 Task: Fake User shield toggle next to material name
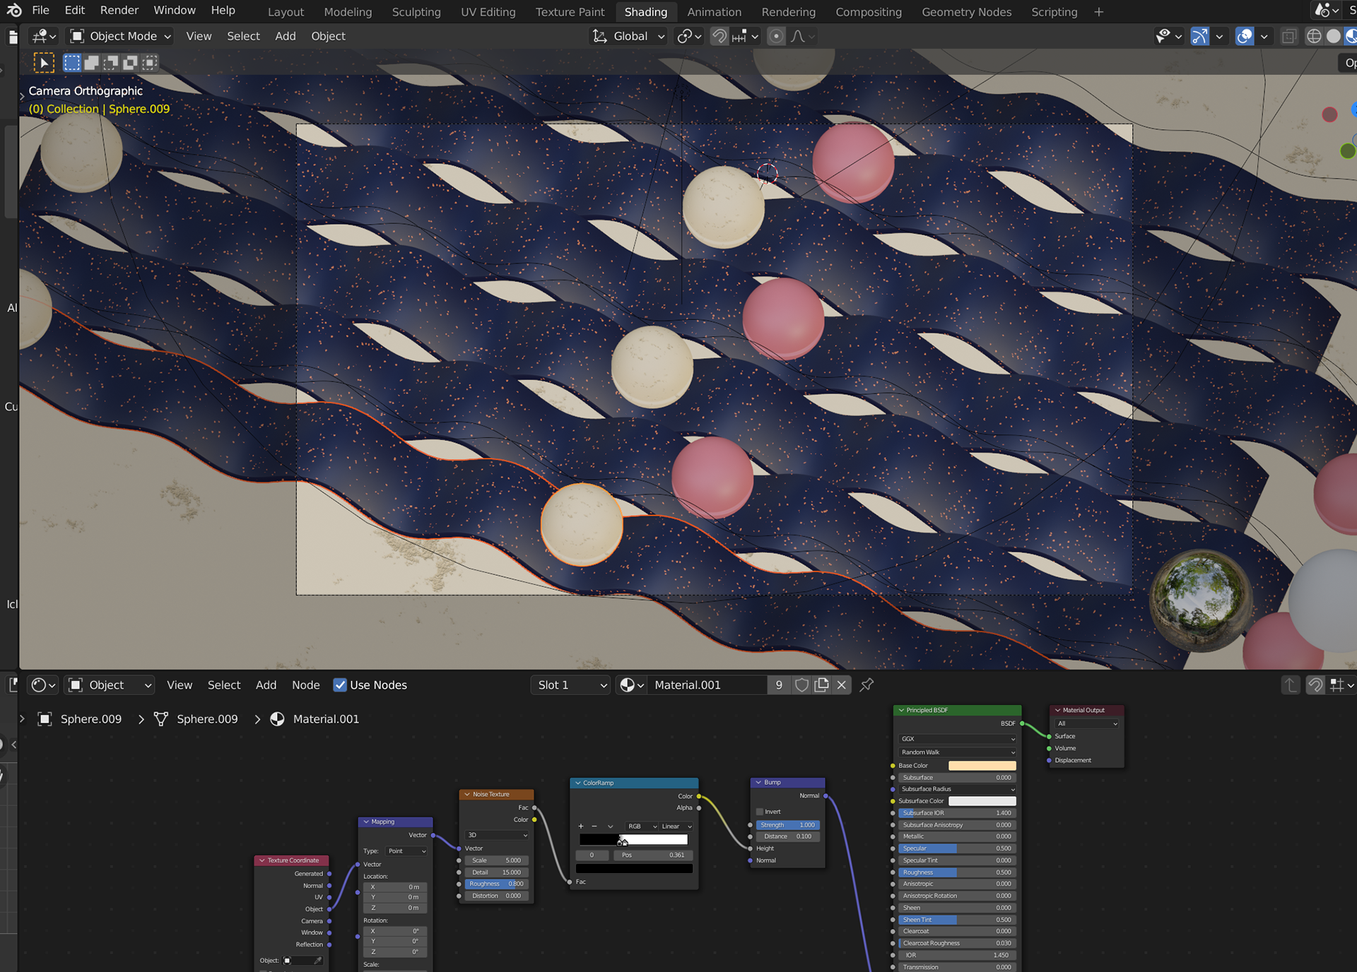pyautogui.click(x=801, y=684)
